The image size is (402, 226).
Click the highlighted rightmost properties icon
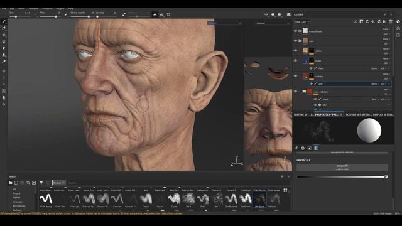316,148
